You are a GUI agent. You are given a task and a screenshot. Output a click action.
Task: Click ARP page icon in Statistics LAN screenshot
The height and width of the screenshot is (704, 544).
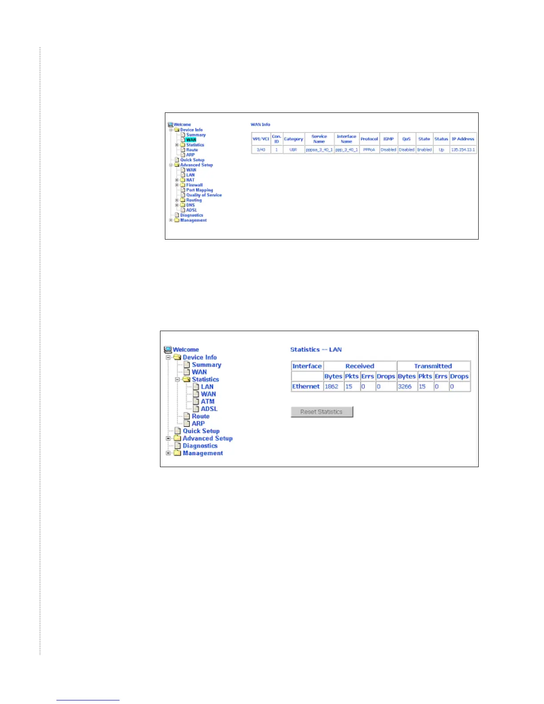click(187, 424)
